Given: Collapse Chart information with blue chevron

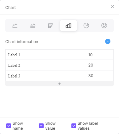Looking at the screenshot, I should pyautogui.click(x=108, y=41).
